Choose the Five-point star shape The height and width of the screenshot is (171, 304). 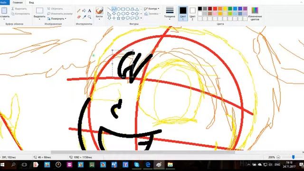point(118,18)
